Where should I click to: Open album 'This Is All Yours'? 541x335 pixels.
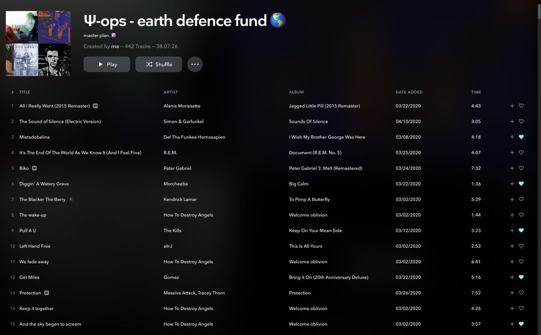coord(306,246)
